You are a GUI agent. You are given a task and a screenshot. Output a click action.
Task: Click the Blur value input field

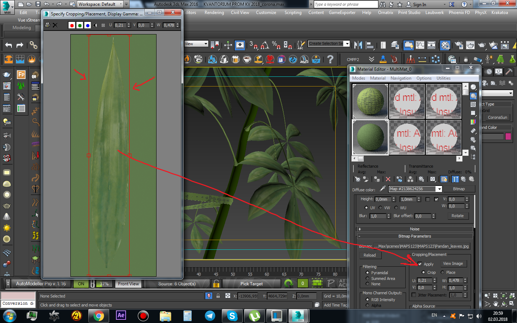pyautogui.click(x=378, y=216)
